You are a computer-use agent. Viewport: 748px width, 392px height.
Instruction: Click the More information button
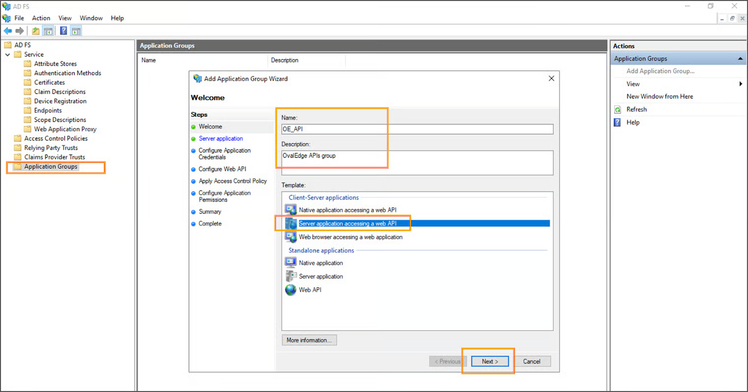309,340
